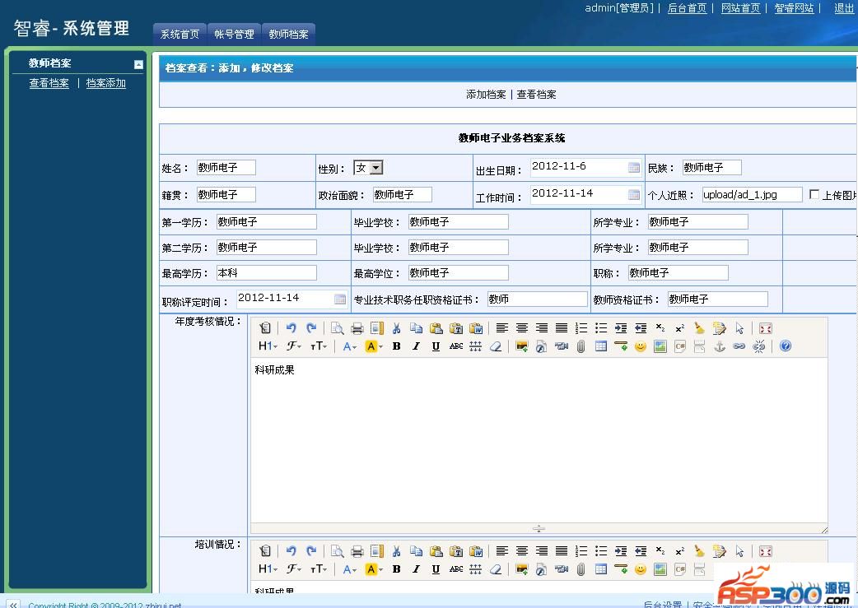Viewport: 858px width, 608px height.
Task: Switch to the 帐号管理 tab
Action: [234, 35]
